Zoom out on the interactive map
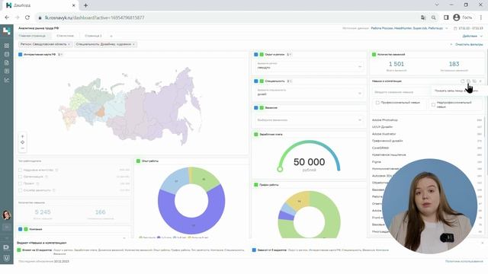The height and width of the screenshot is (274, 488). click(x=22, y=148)
